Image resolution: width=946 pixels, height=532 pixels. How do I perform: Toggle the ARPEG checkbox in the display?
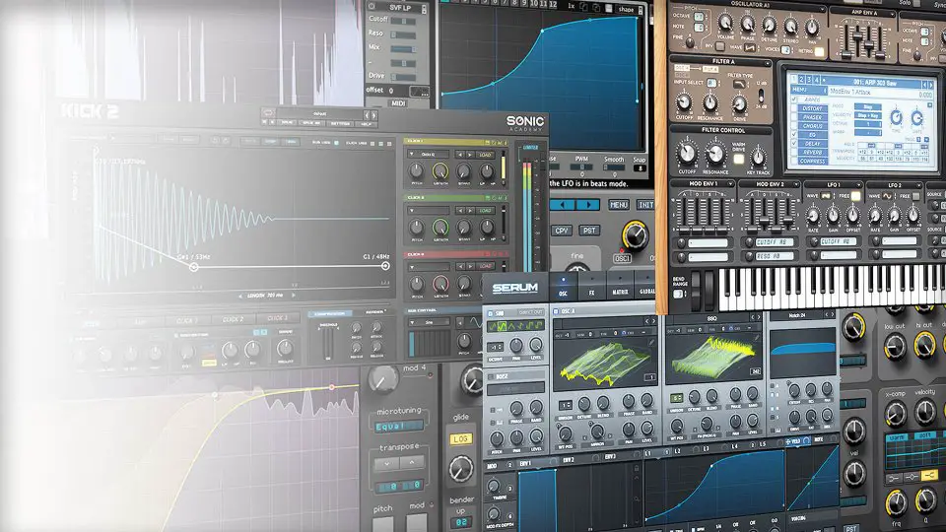[x=794, y=100]
